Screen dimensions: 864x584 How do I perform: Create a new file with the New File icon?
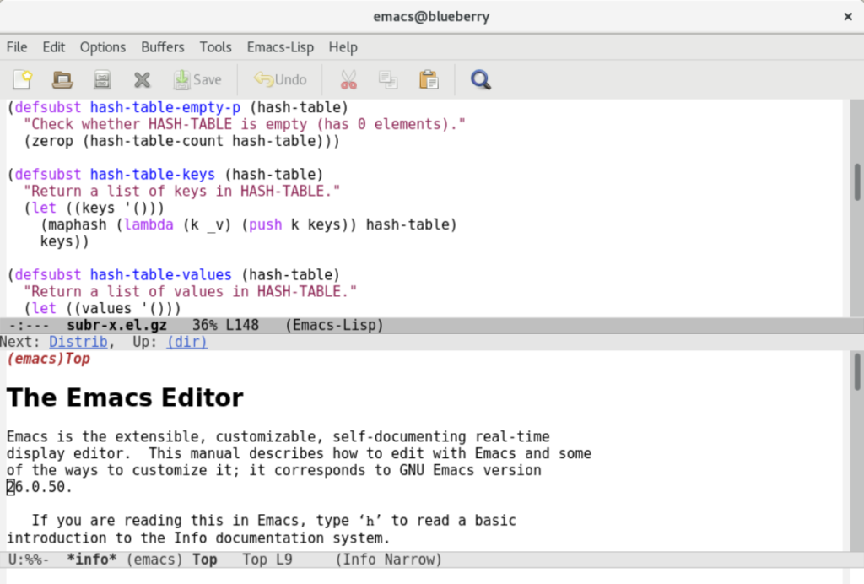click(x=22, y=79)
